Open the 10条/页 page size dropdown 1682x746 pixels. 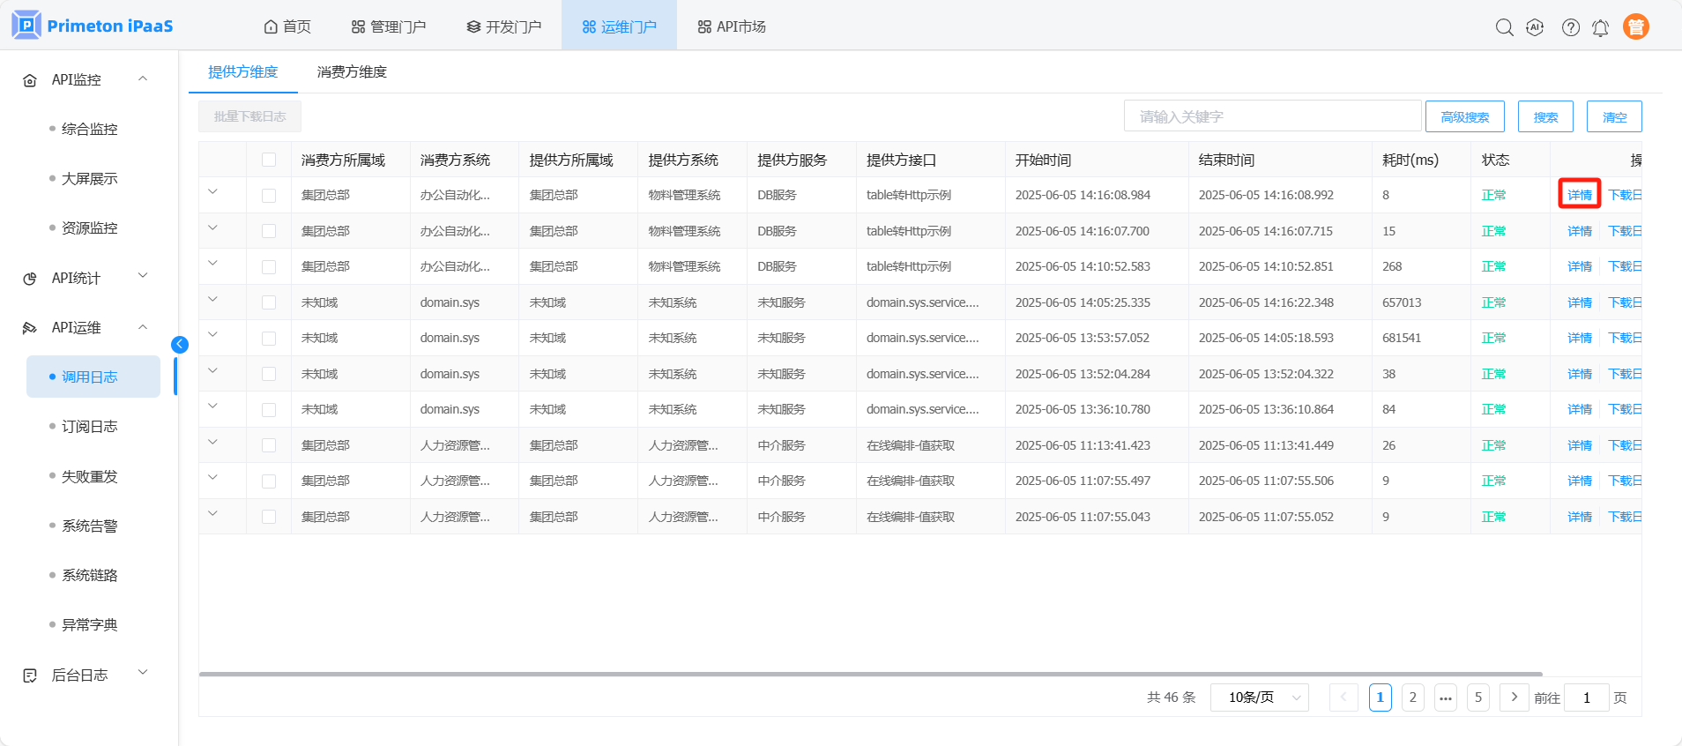tap(1259, 698)
